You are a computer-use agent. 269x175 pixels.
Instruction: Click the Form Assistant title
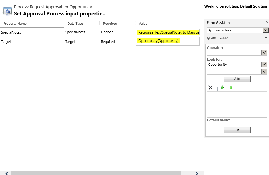click(x=219, y=23)
